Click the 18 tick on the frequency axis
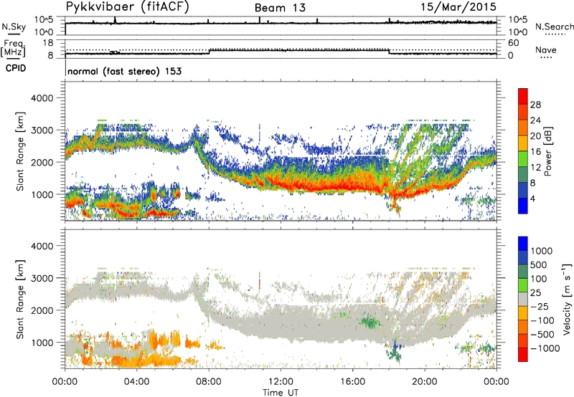Screen dimensions: 574x397 (48, 43)
